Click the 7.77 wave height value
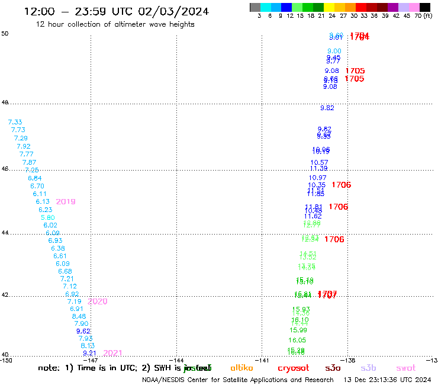The image size is (438, 385). (x=26, y=154)
